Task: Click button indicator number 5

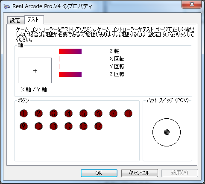Action: click(x=83, y=114)
